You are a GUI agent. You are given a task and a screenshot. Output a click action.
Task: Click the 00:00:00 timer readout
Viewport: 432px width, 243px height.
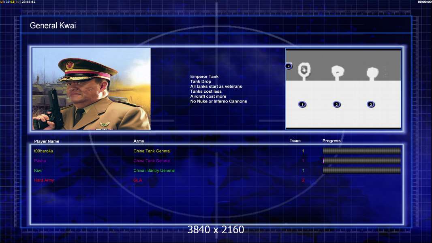pyautogui.click(x=425, y=2)
